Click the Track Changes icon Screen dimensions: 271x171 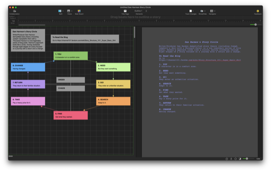tap(191, 11)
